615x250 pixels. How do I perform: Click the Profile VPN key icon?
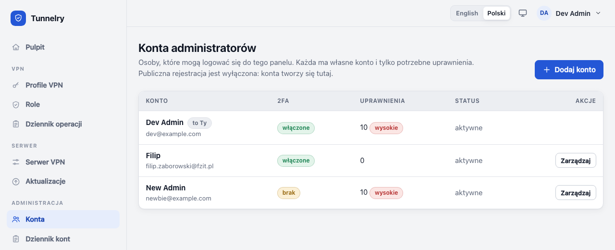[16, 85]
